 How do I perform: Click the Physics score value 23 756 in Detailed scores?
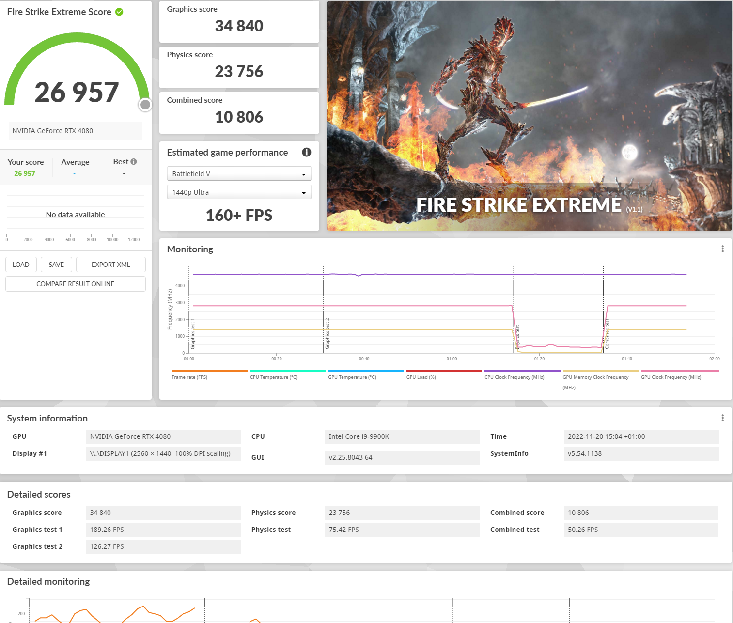pos(402,513)
